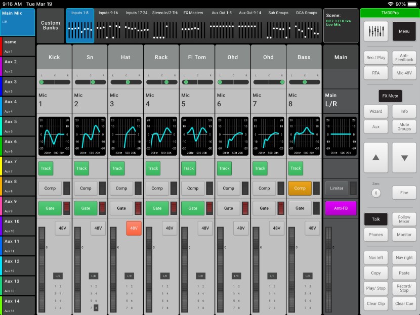Toggle the FX Mute button

(390, 96)
